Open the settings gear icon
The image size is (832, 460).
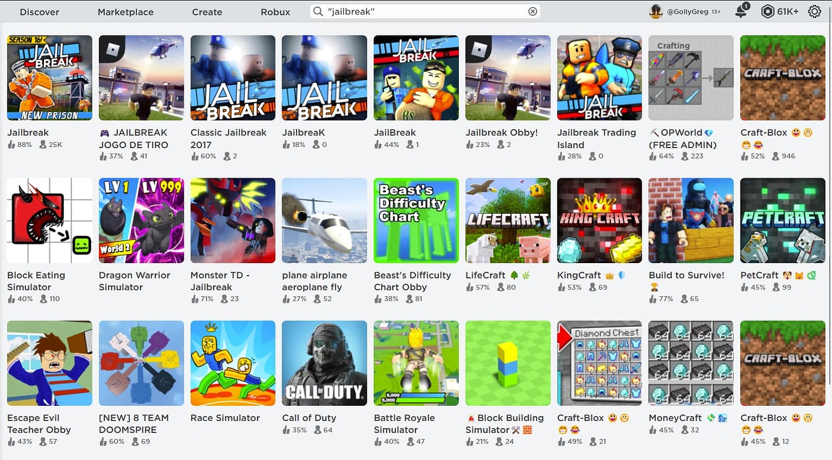(x=815, y=11)
